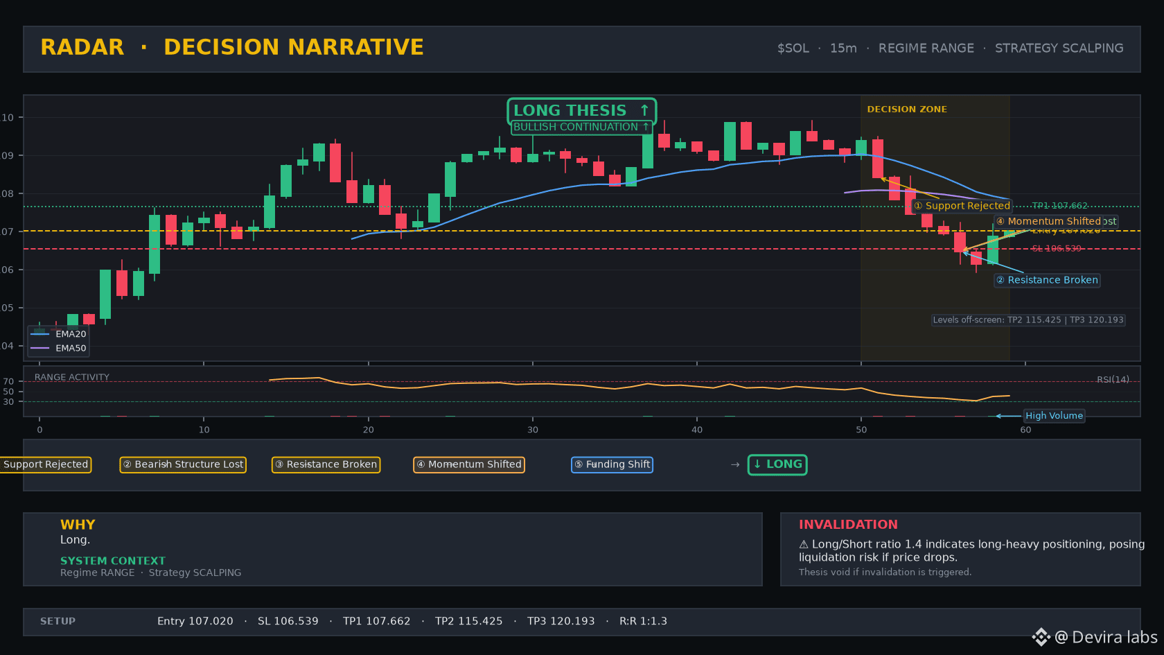
Task: Click REGIME RANGE in the header
Action: pos(926,49)
